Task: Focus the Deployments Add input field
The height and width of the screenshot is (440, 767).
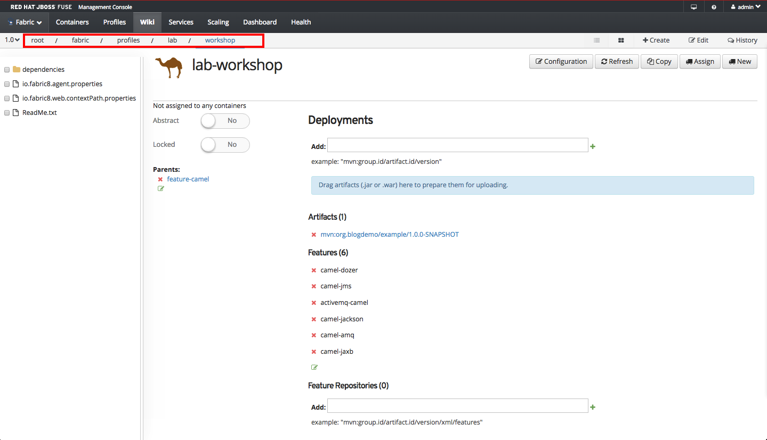Action: (x=458, y=145)
